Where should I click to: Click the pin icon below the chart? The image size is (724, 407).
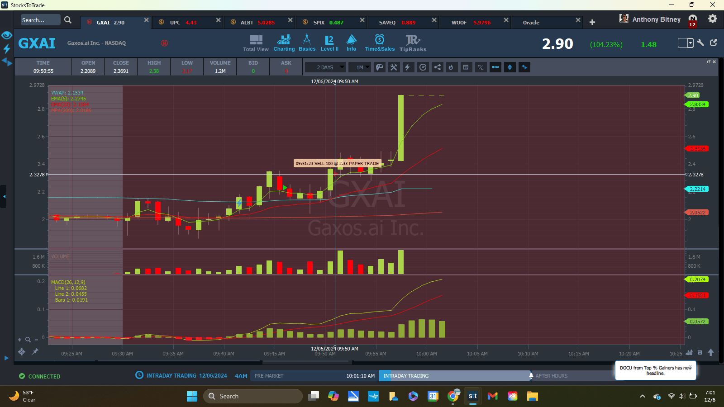[x=35, y=351]
